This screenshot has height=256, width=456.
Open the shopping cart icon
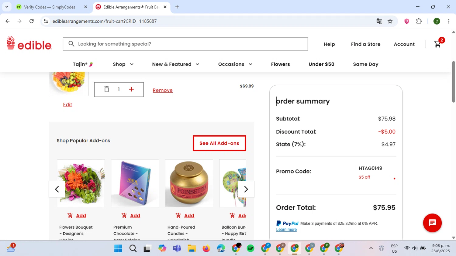tap(438, 44)
